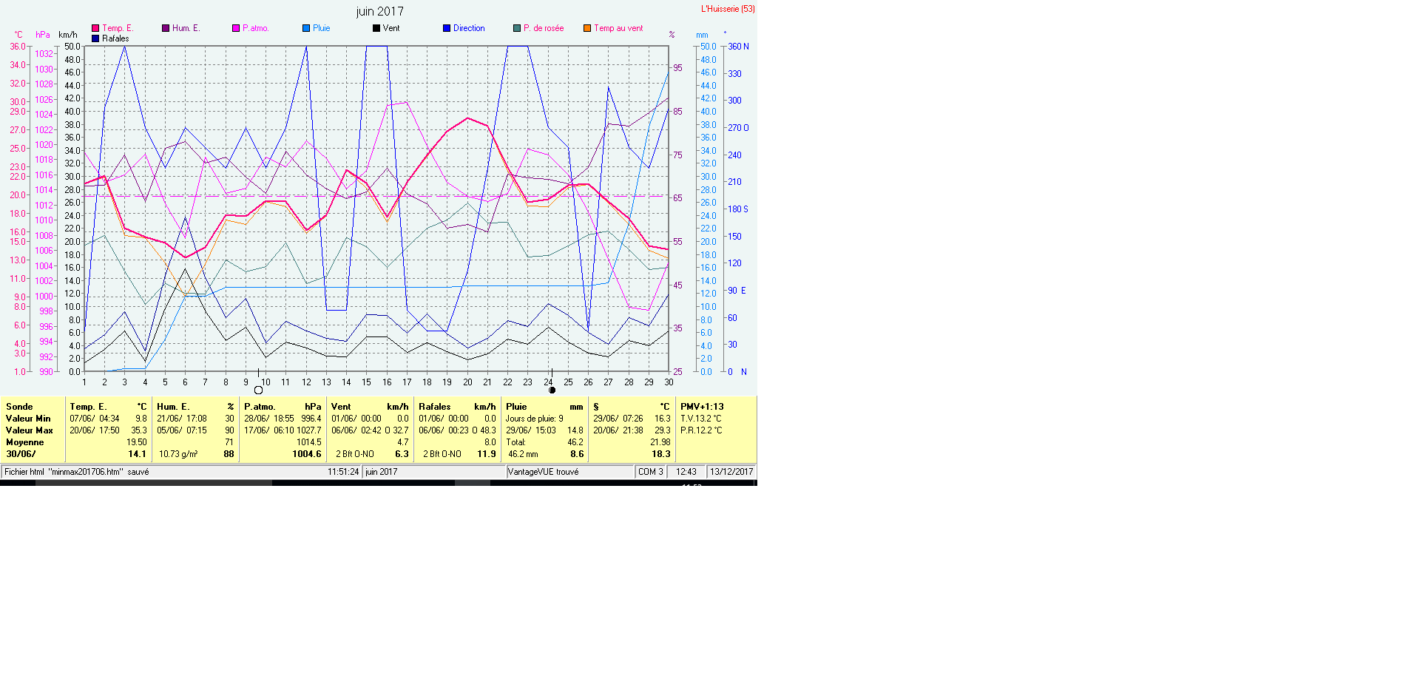Click the 29/06/ 15:03 rain maximum date
Screen dimensions: 1420x690
tap(531, 430)
